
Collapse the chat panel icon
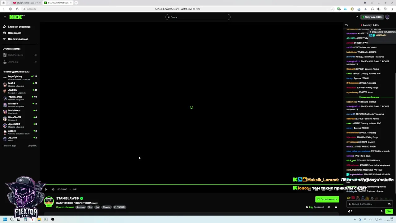tap(346, 25)
